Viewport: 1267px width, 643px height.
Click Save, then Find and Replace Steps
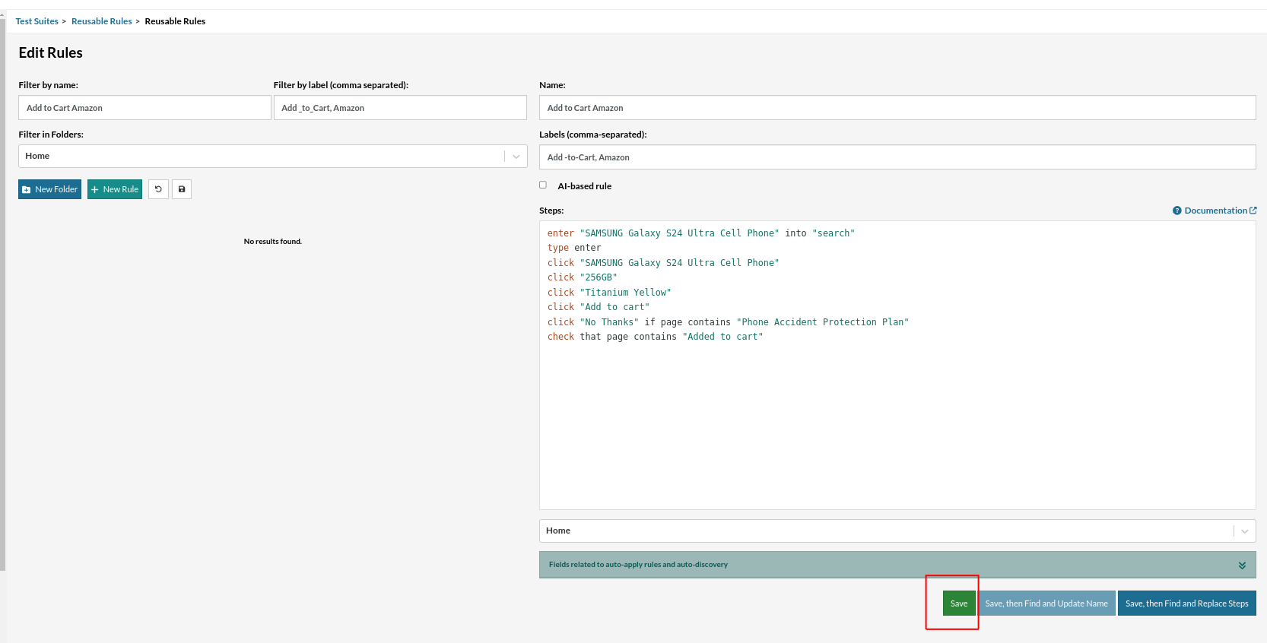coord(1186,603)
